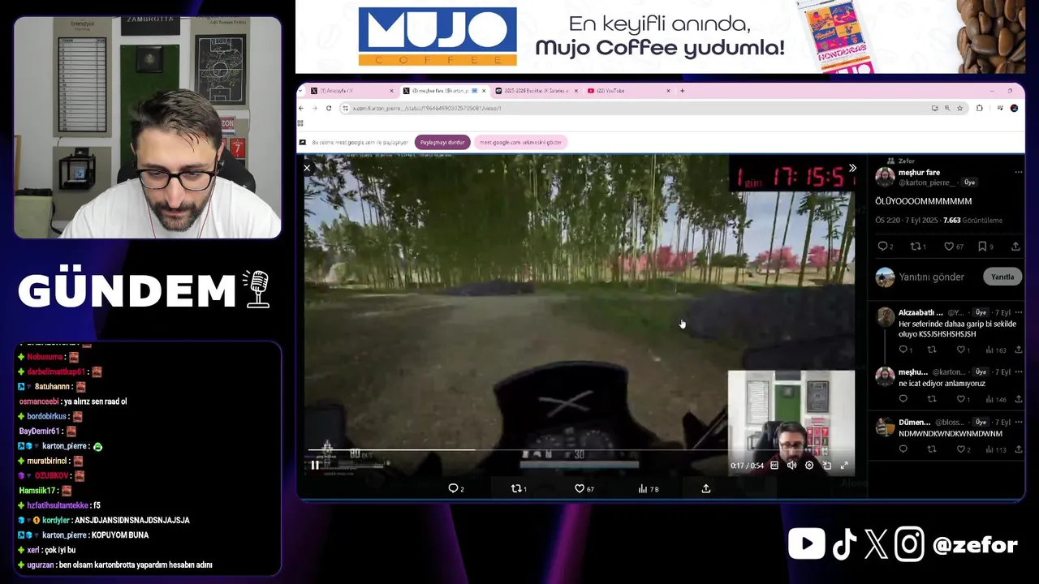Viewport: 1039px width, 584px height.
Task: View Akzaabatlı reply's 163 analytics
Action: coord(995,350)
